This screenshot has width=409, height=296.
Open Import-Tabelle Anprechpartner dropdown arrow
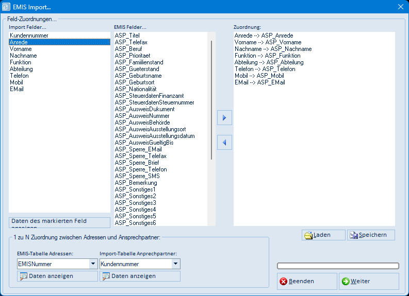(175, 264)
